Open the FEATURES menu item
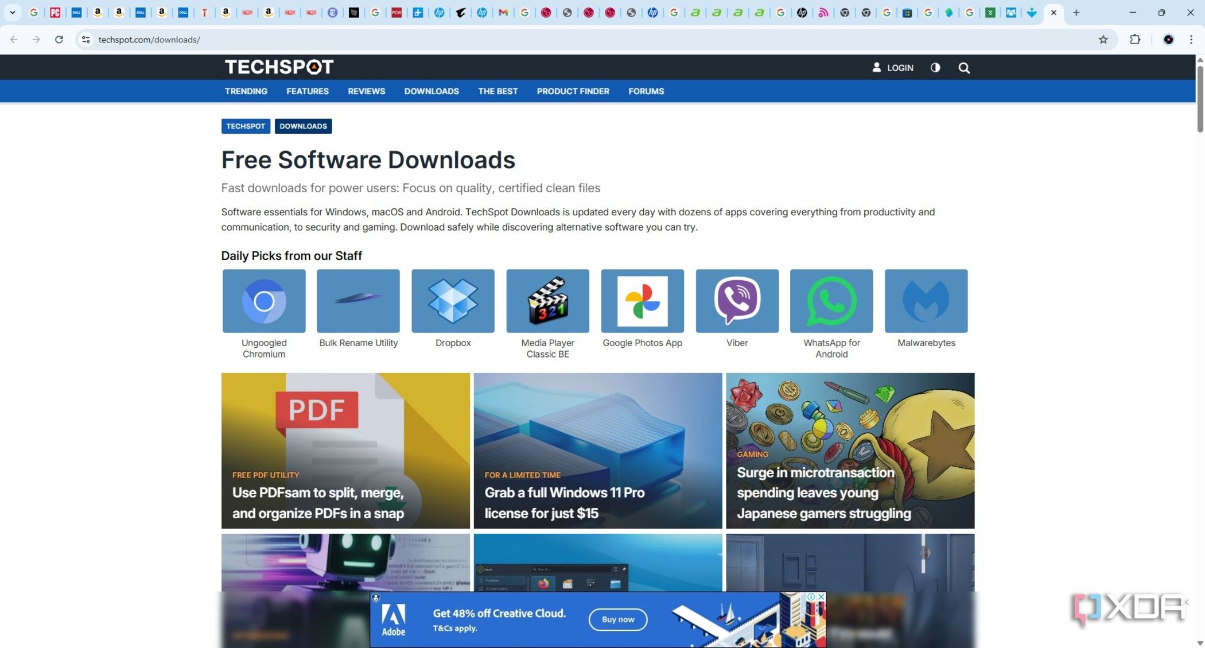Image resolution: width=1205 pixels, height=648 pixels. (308, 91)
